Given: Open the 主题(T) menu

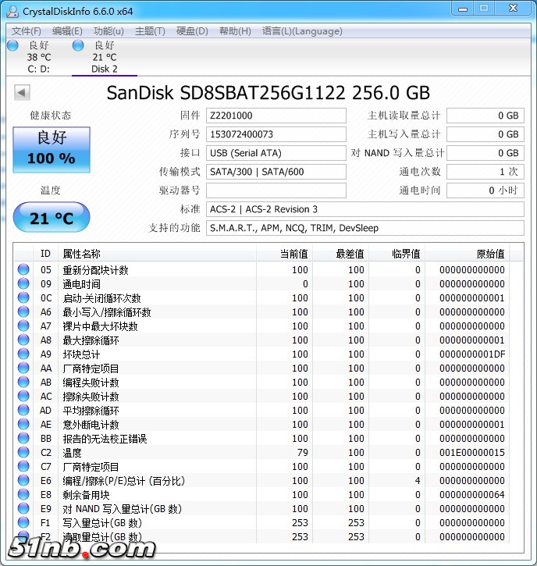Looking at the screenshot, I should [150, 31].
